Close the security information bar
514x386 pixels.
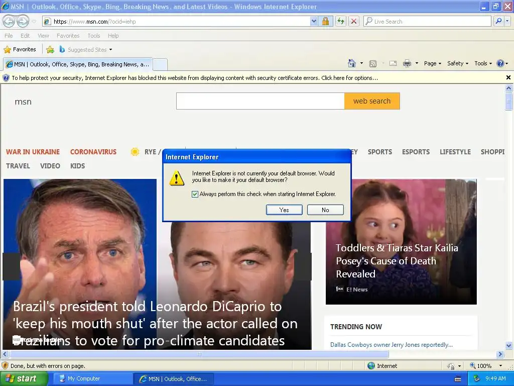(x=508, y=78)
